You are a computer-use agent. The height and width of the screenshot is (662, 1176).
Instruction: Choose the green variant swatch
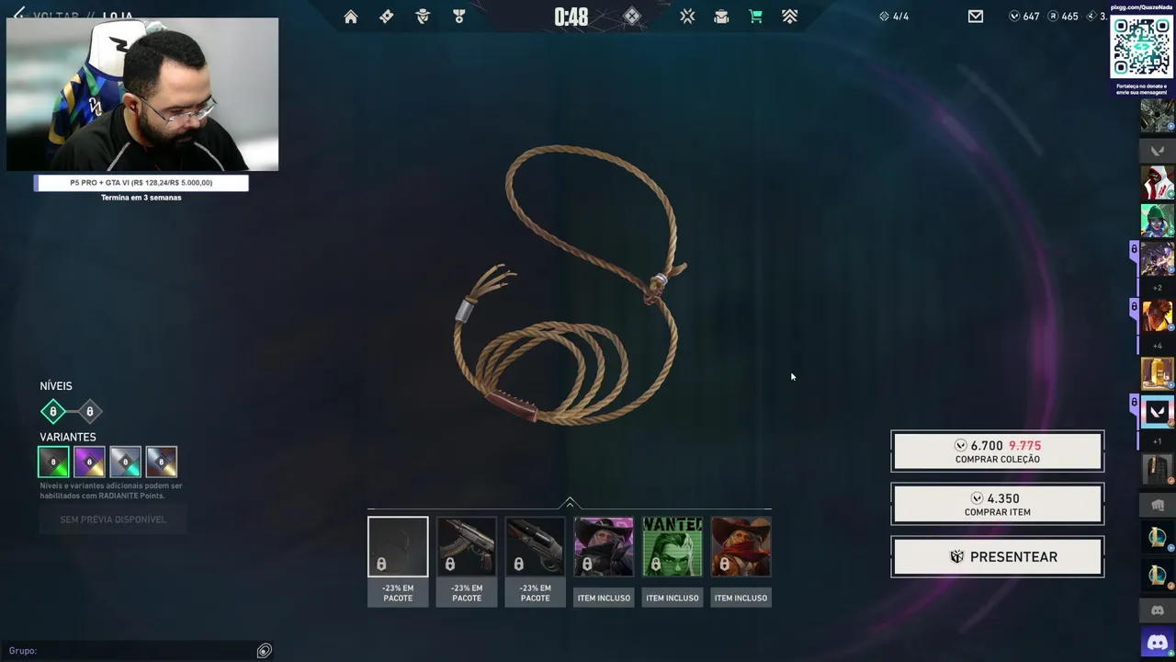(53, 462)
